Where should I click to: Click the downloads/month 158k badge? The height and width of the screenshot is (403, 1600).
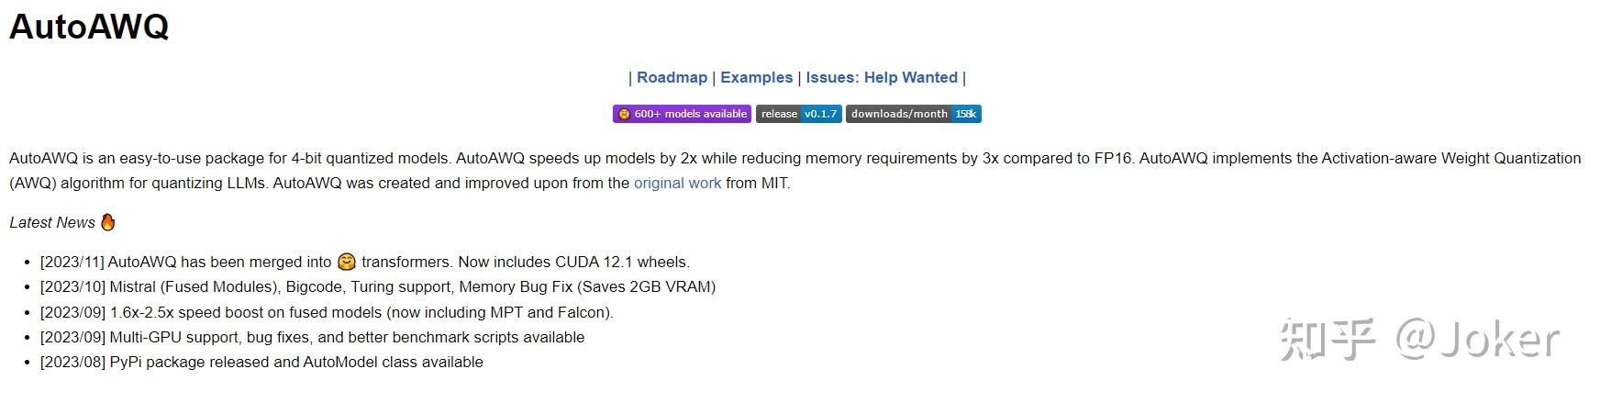pos(913,114)
